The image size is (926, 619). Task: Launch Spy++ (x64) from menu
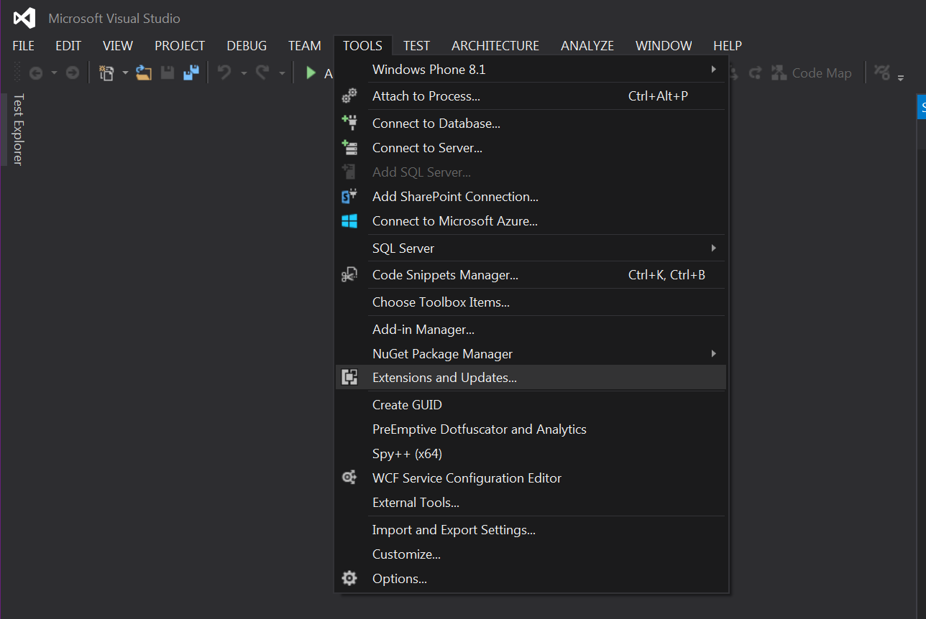[531, 453]
